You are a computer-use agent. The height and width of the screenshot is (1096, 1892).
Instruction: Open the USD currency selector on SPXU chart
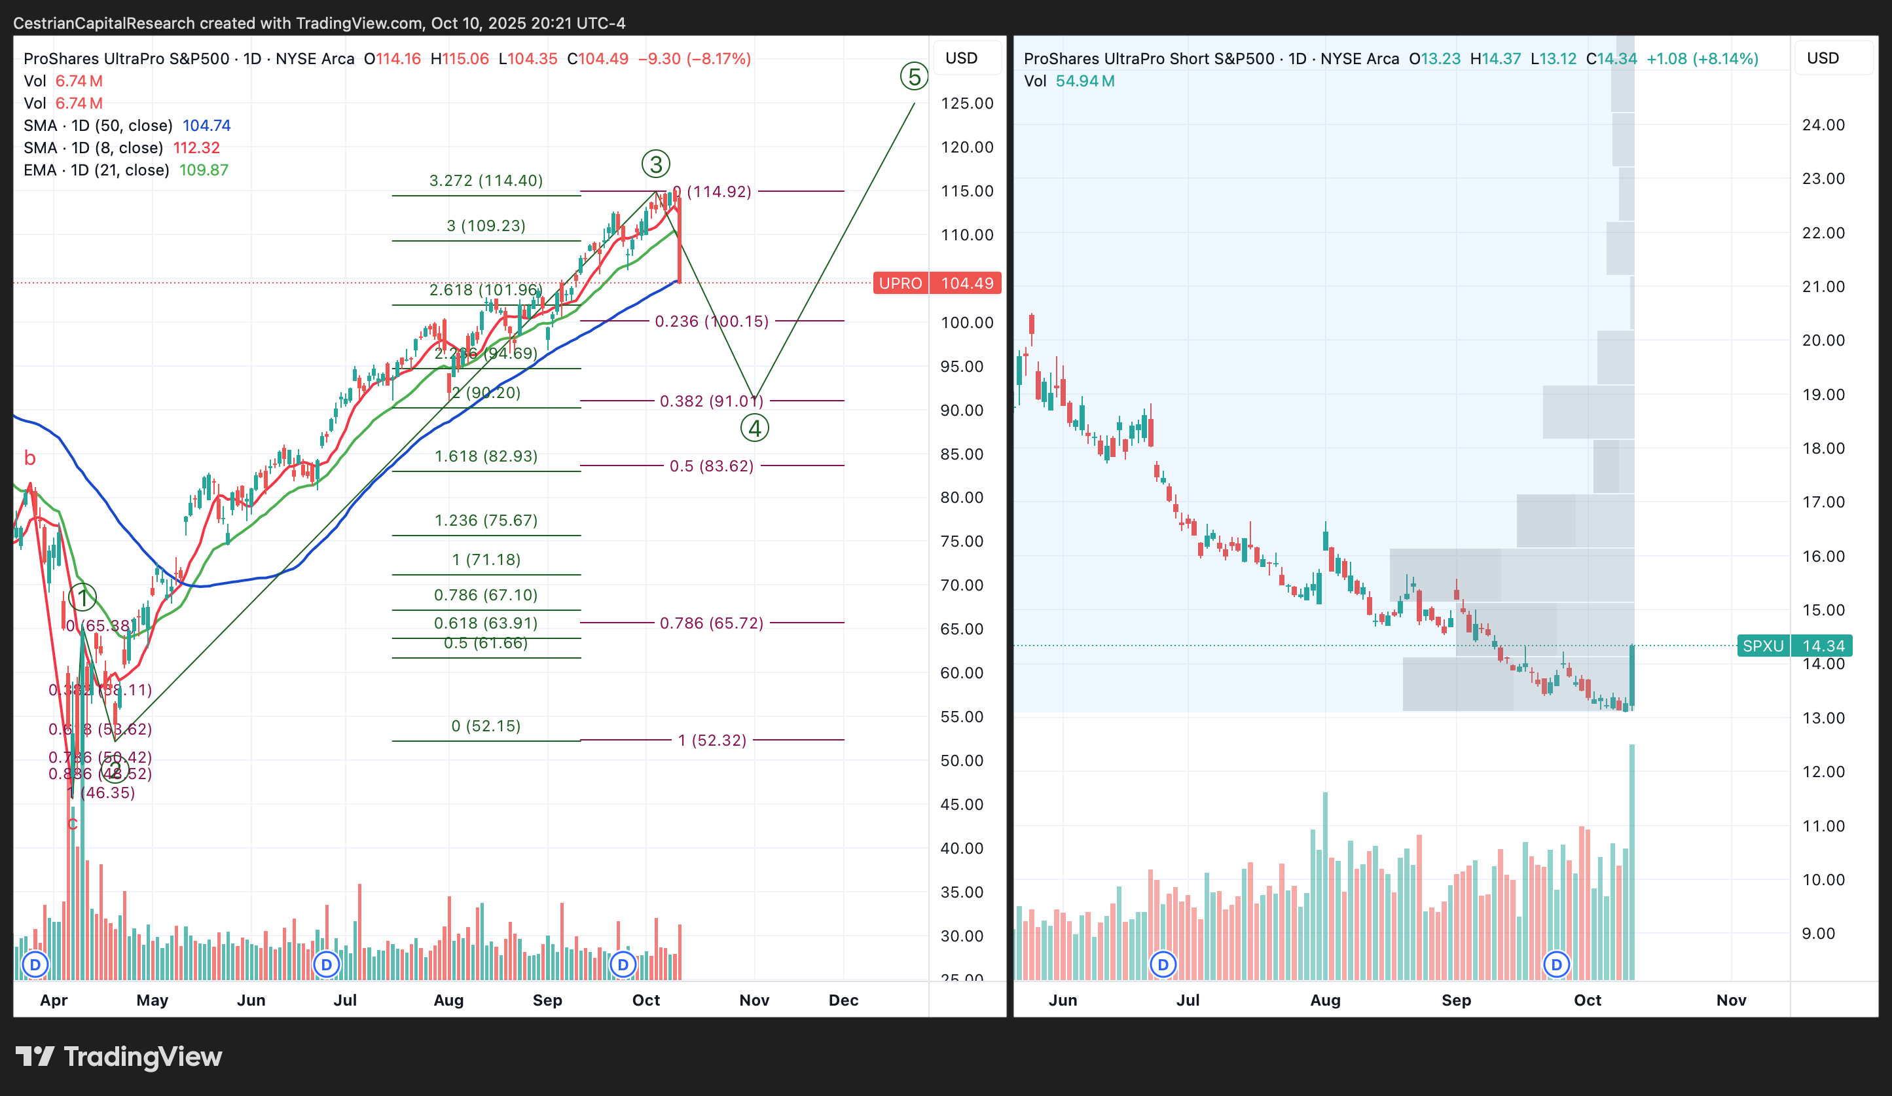pyautogui.click(x=1822, y=58)
